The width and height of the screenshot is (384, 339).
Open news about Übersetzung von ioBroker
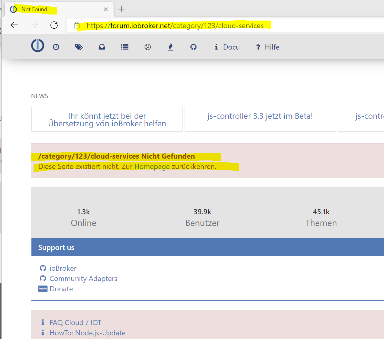click(x=107, y=120)
